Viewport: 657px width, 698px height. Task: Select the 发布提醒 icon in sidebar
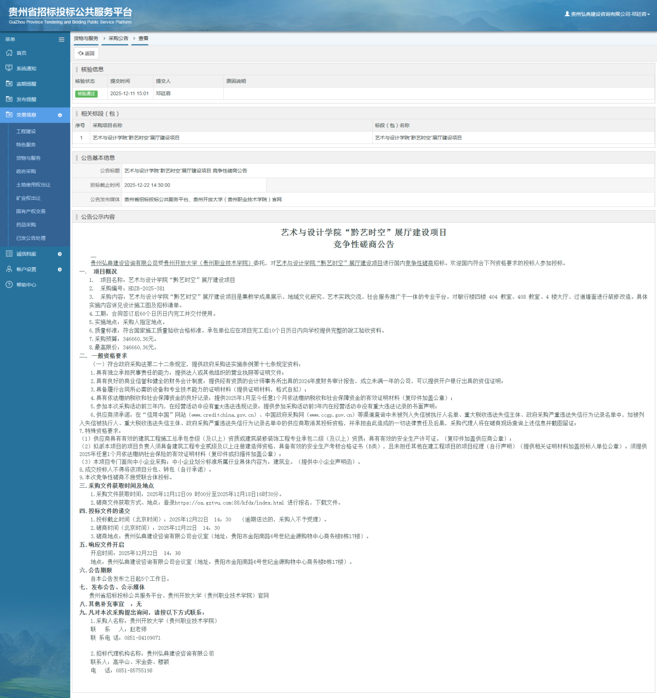tap(9, 99)
